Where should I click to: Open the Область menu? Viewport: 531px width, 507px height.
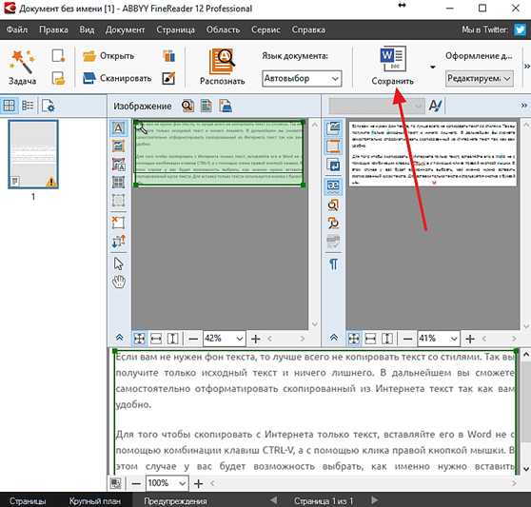coord(223,29)
